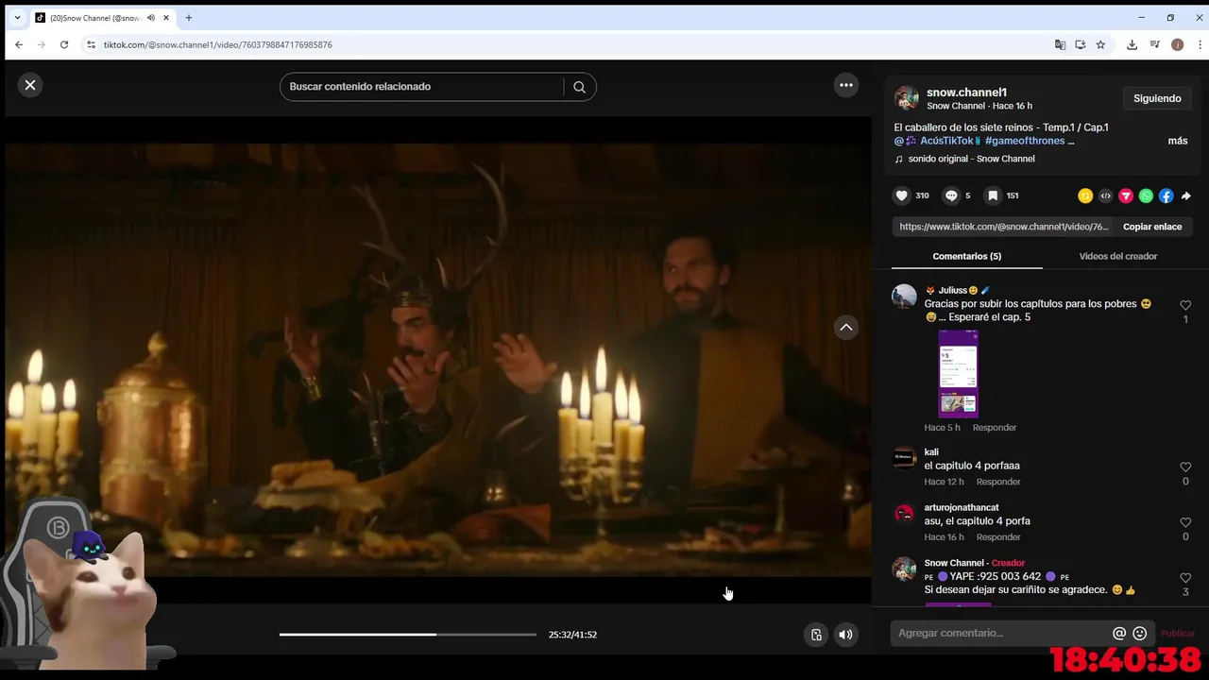Open new tab with plus button

point(189,18)
